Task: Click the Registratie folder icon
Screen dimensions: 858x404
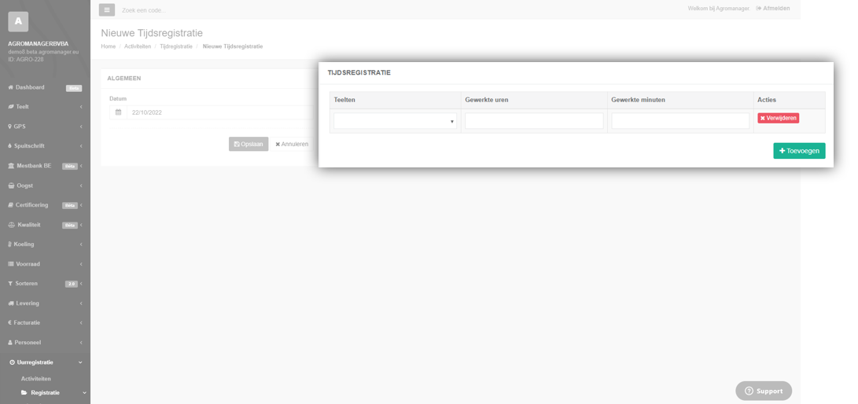Action: [24, 393]
